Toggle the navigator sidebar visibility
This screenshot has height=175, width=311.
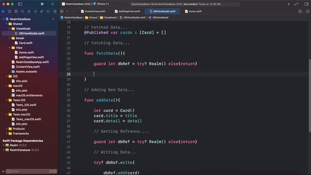20,4
